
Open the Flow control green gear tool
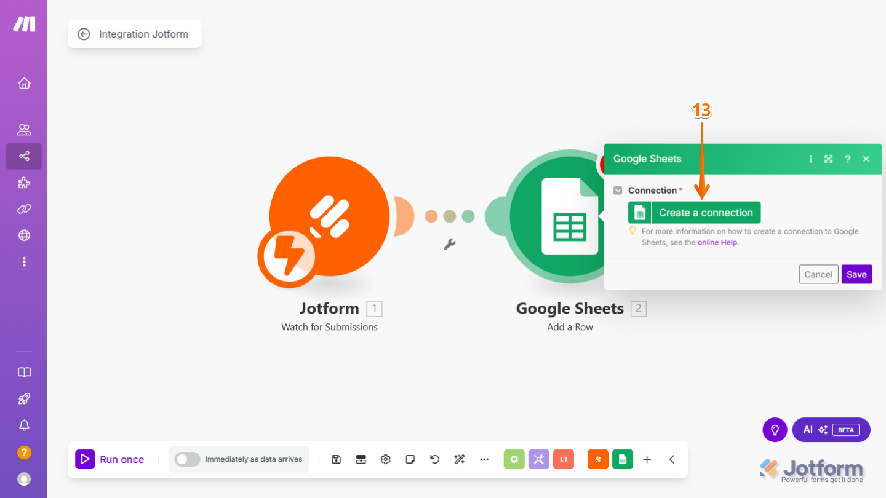click(514, 459)
